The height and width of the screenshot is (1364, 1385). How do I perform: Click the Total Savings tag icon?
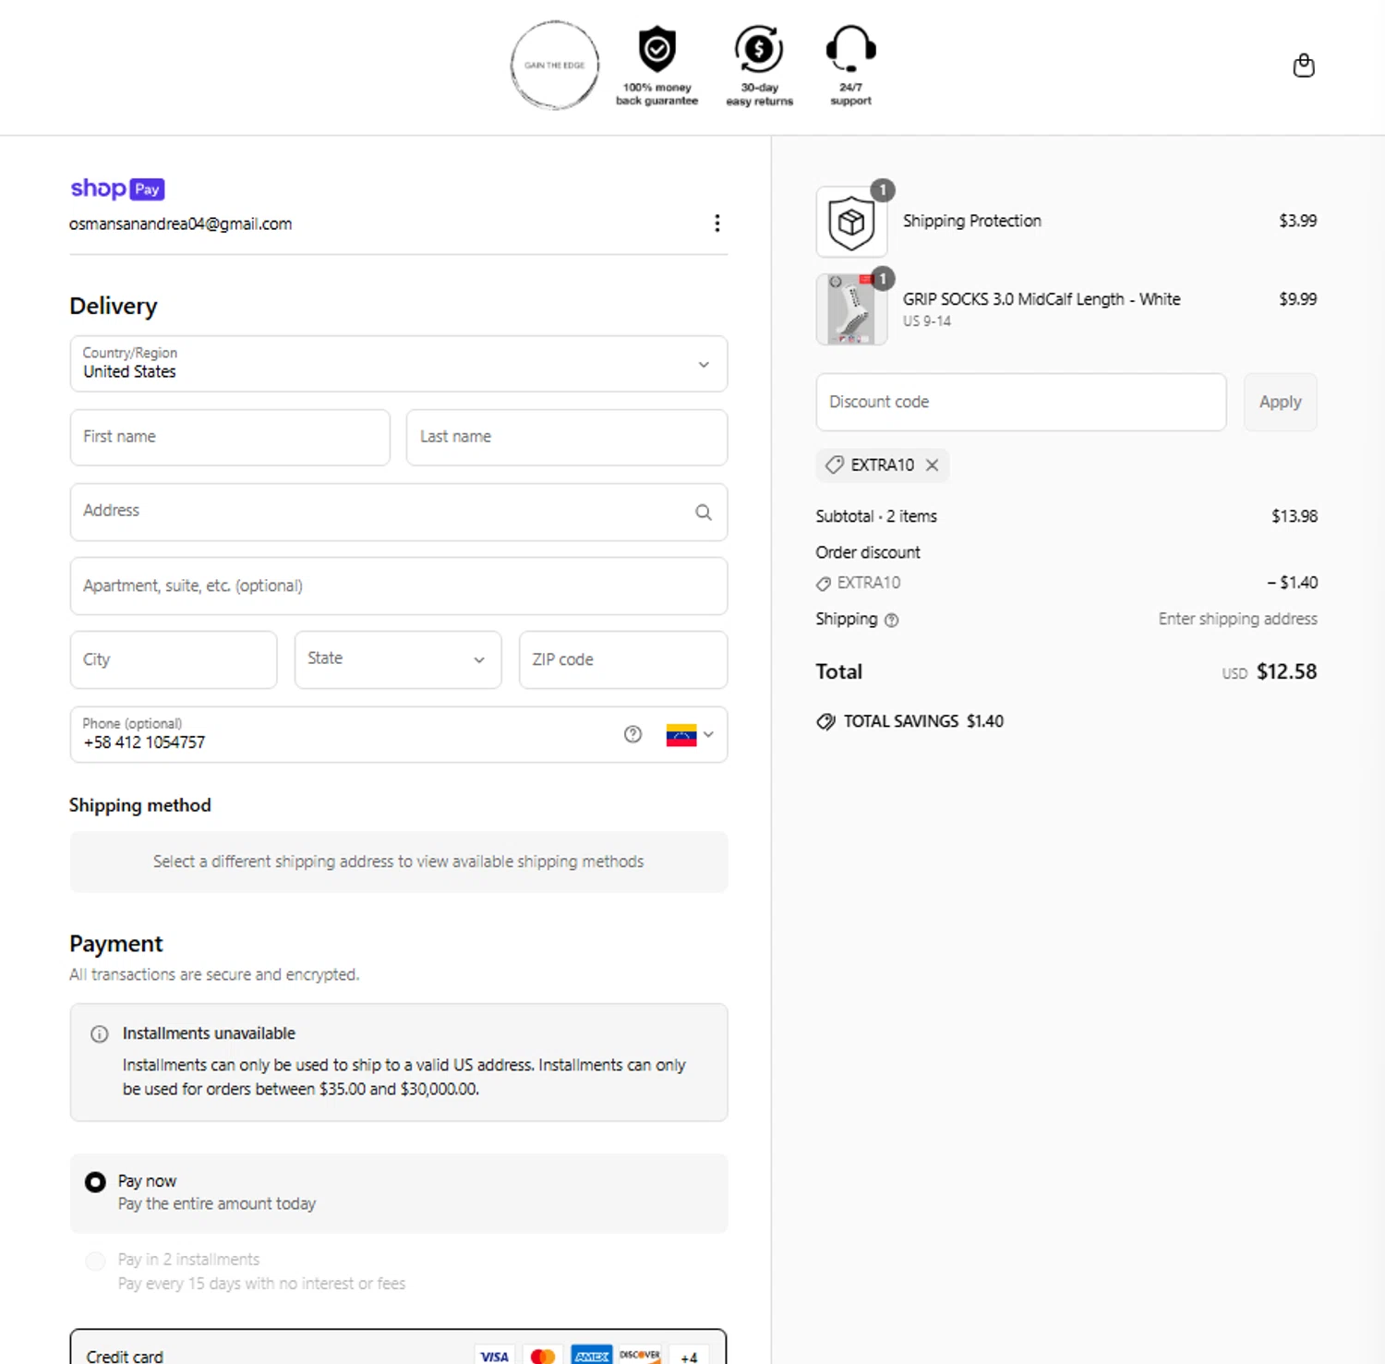click(825, 721)
